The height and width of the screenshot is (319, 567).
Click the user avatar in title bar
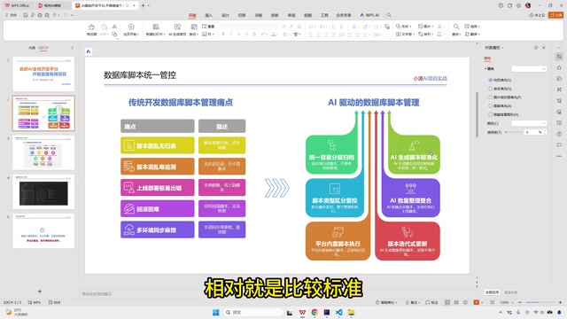528,5
